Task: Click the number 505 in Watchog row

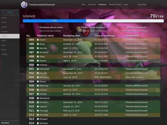Action: 32,86
